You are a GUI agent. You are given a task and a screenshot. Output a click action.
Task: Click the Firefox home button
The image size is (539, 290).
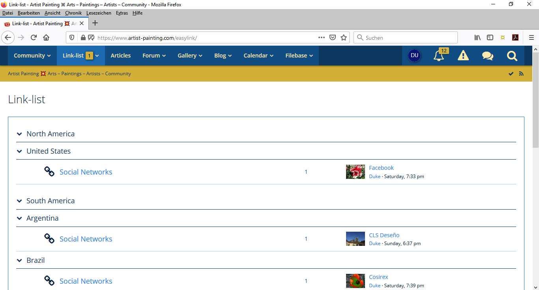(46, 38)
